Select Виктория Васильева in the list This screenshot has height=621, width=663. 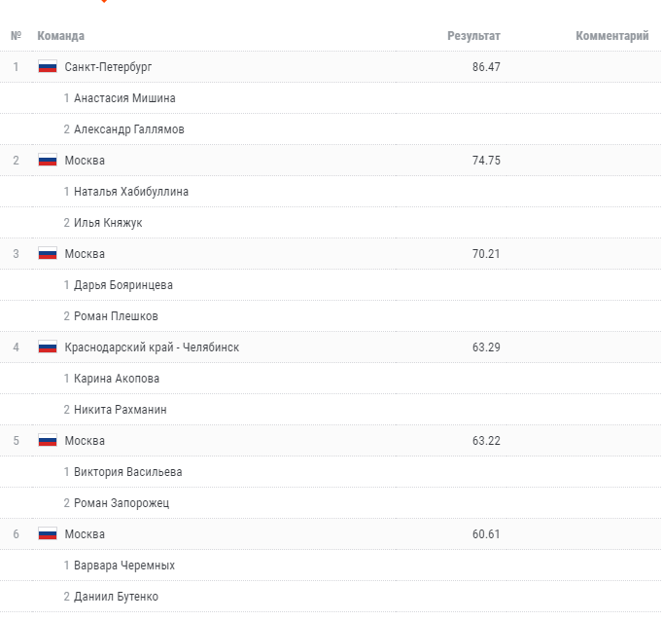pyautogui.click(x=128, y=472)
